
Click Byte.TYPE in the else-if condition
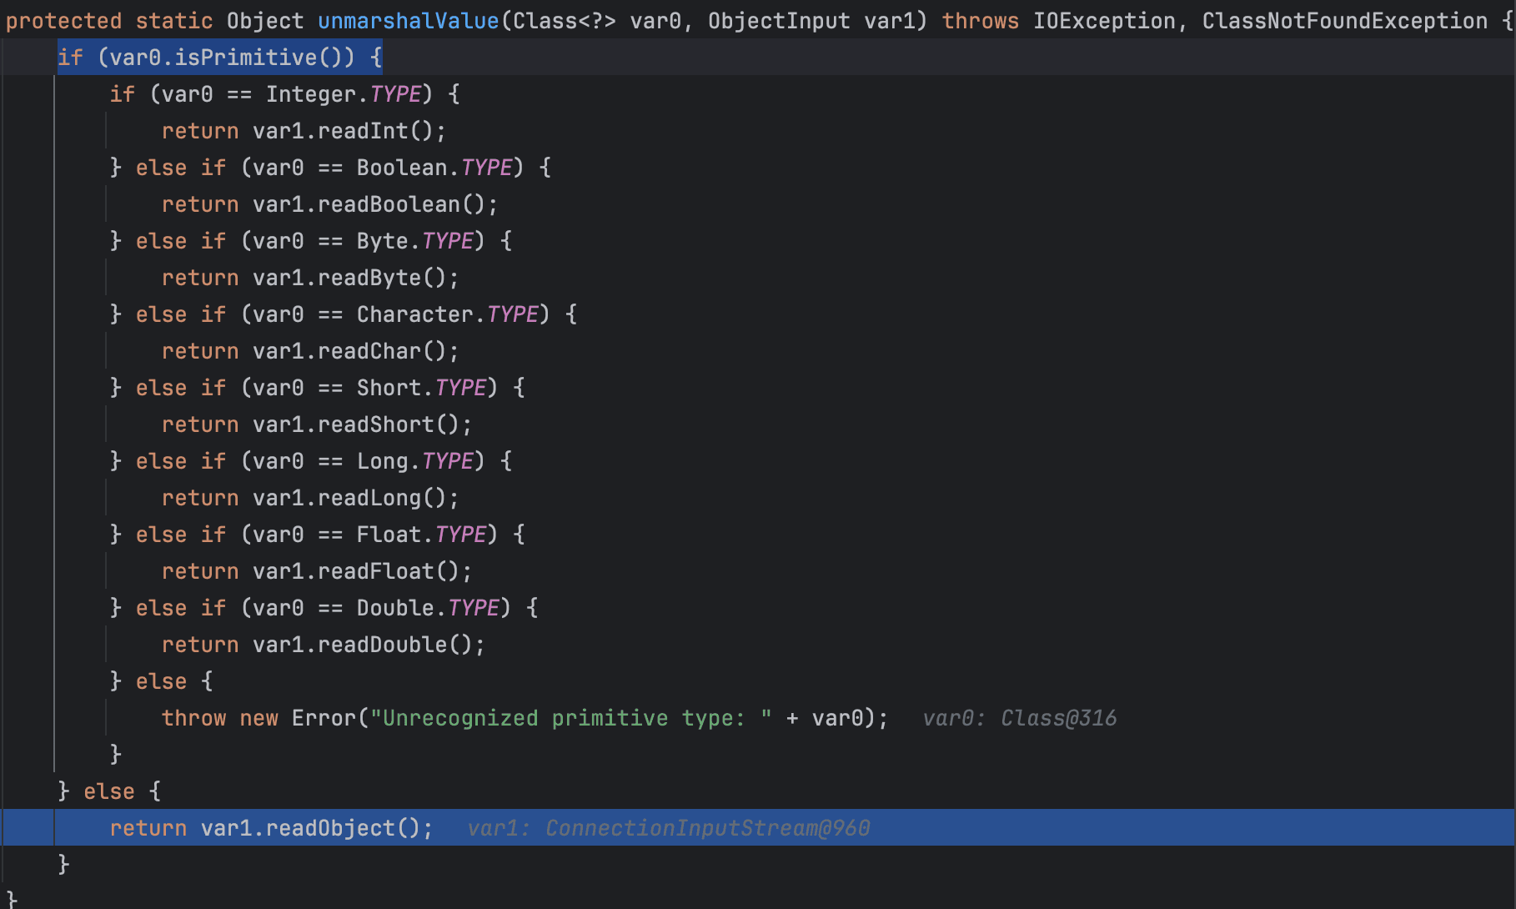pyautogui.click(x=415, y=241)
